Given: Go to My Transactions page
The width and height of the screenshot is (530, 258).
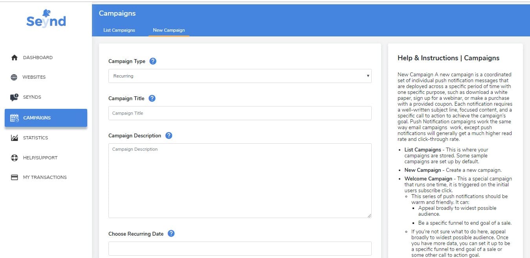Looking at the screenshot, I should pyautogui.click(x=45, y=177).
